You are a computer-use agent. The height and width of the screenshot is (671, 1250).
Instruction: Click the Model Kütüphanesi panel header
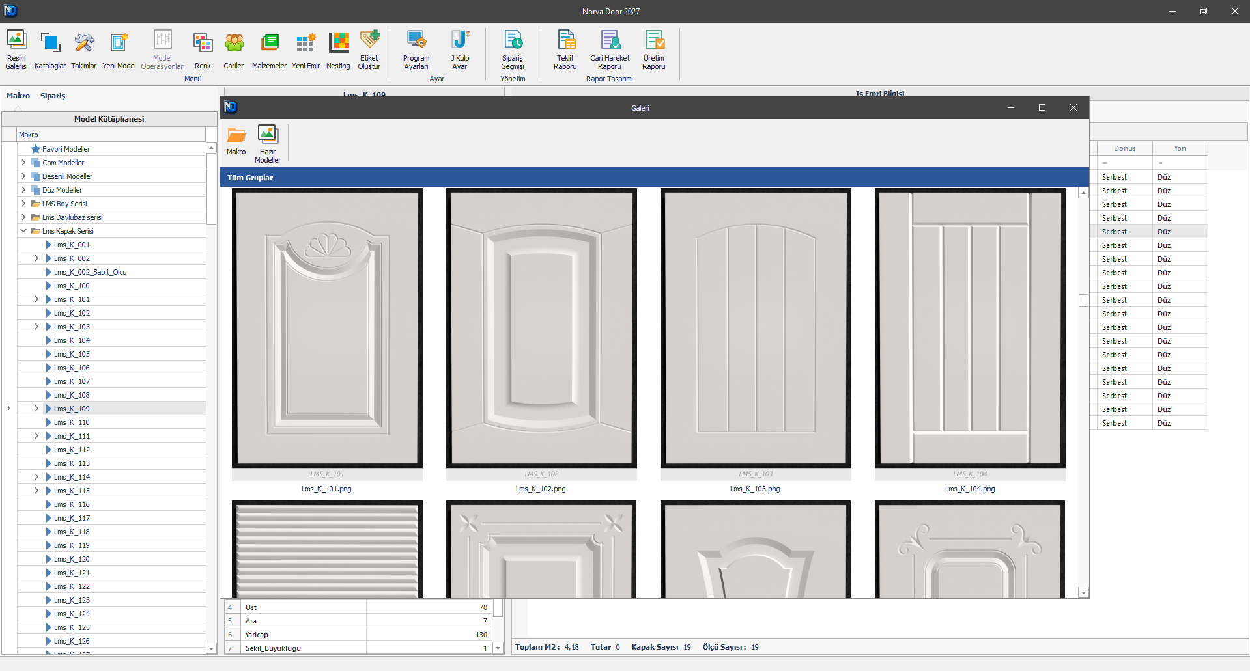tap(109, 119)
